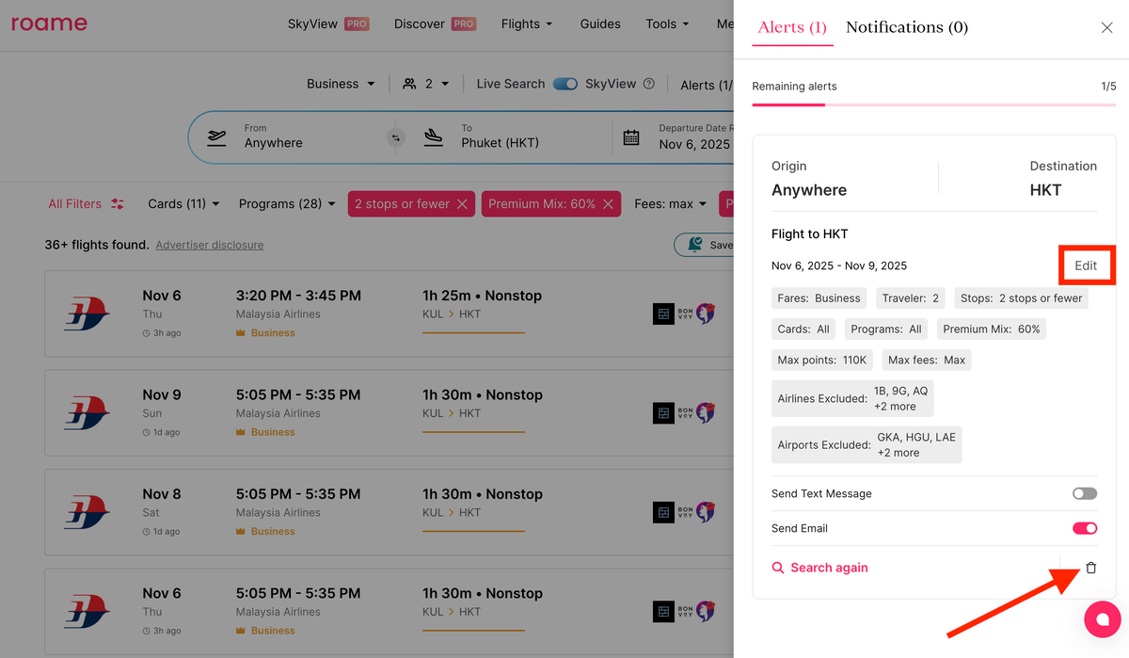Remove the Premium Mix 60% filter chip
The width and height of the screenshot is (1129, 658).
(608, 203)
